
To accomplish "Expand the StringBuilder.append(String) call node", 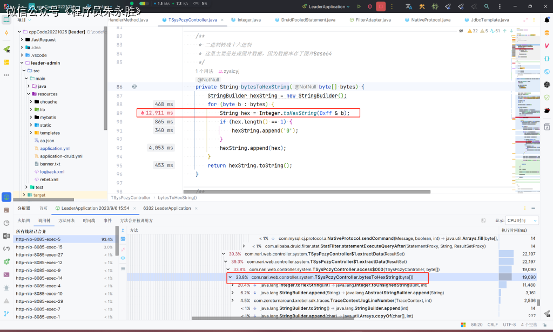I will point(232,293).
